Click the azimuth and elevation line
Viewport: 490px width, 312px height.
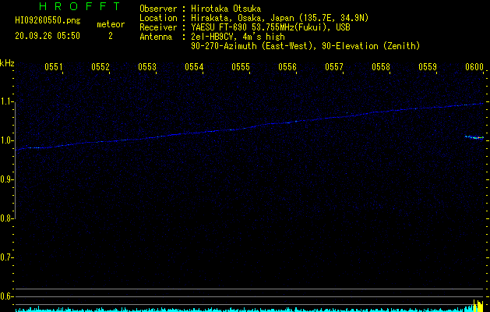[305, 46]
